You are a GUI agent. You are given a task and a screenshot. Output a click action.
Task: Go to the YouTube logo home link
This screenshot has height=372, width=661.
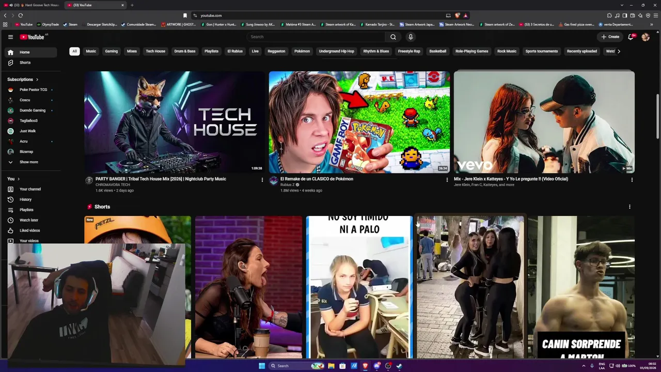32,37
